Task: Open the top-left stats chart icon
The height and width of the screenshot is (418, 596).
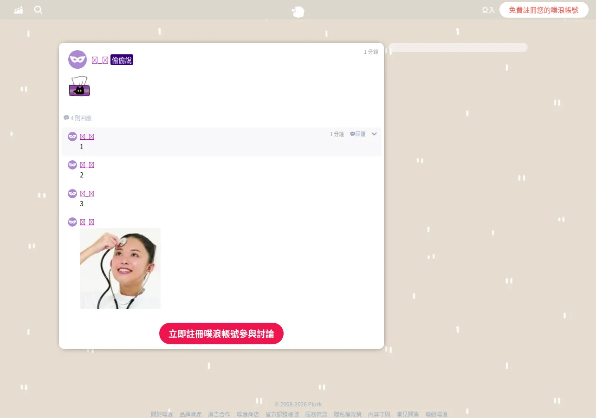Action: (x=19, y=10)
